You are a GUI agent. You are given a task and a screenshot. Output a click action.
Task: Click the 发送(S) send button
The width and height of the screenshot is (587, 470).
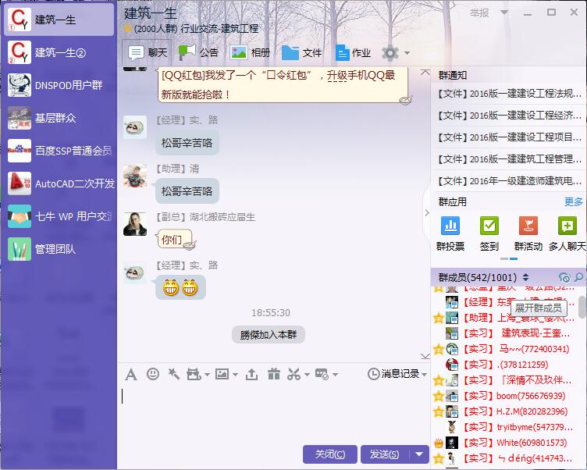385,454
